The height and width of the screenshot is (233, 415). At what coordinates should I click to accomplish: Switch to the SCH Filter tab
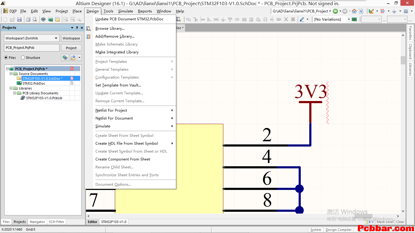(57, 222)
